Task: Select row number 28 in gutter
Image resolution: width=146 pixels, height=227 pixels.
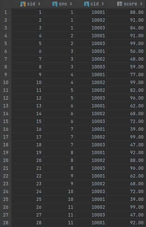Action: (6, 223)
